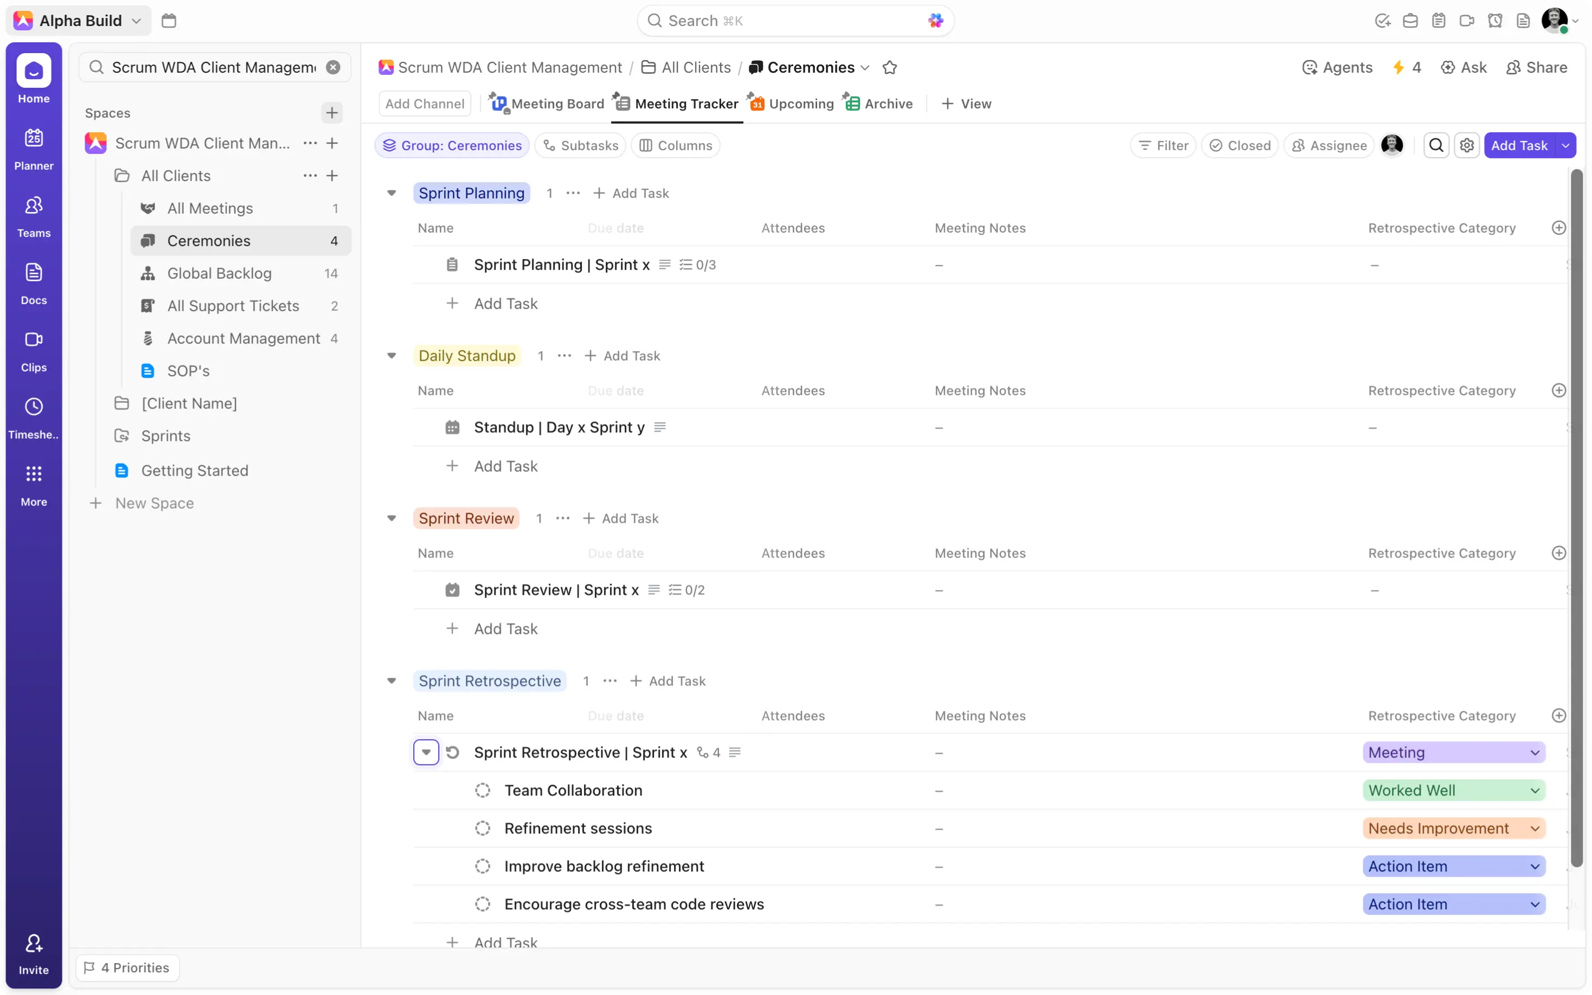The width and height of the screenshot is (1592, 995).
Task: Add column in Sprint Planning header
Action: point(1558,228)
